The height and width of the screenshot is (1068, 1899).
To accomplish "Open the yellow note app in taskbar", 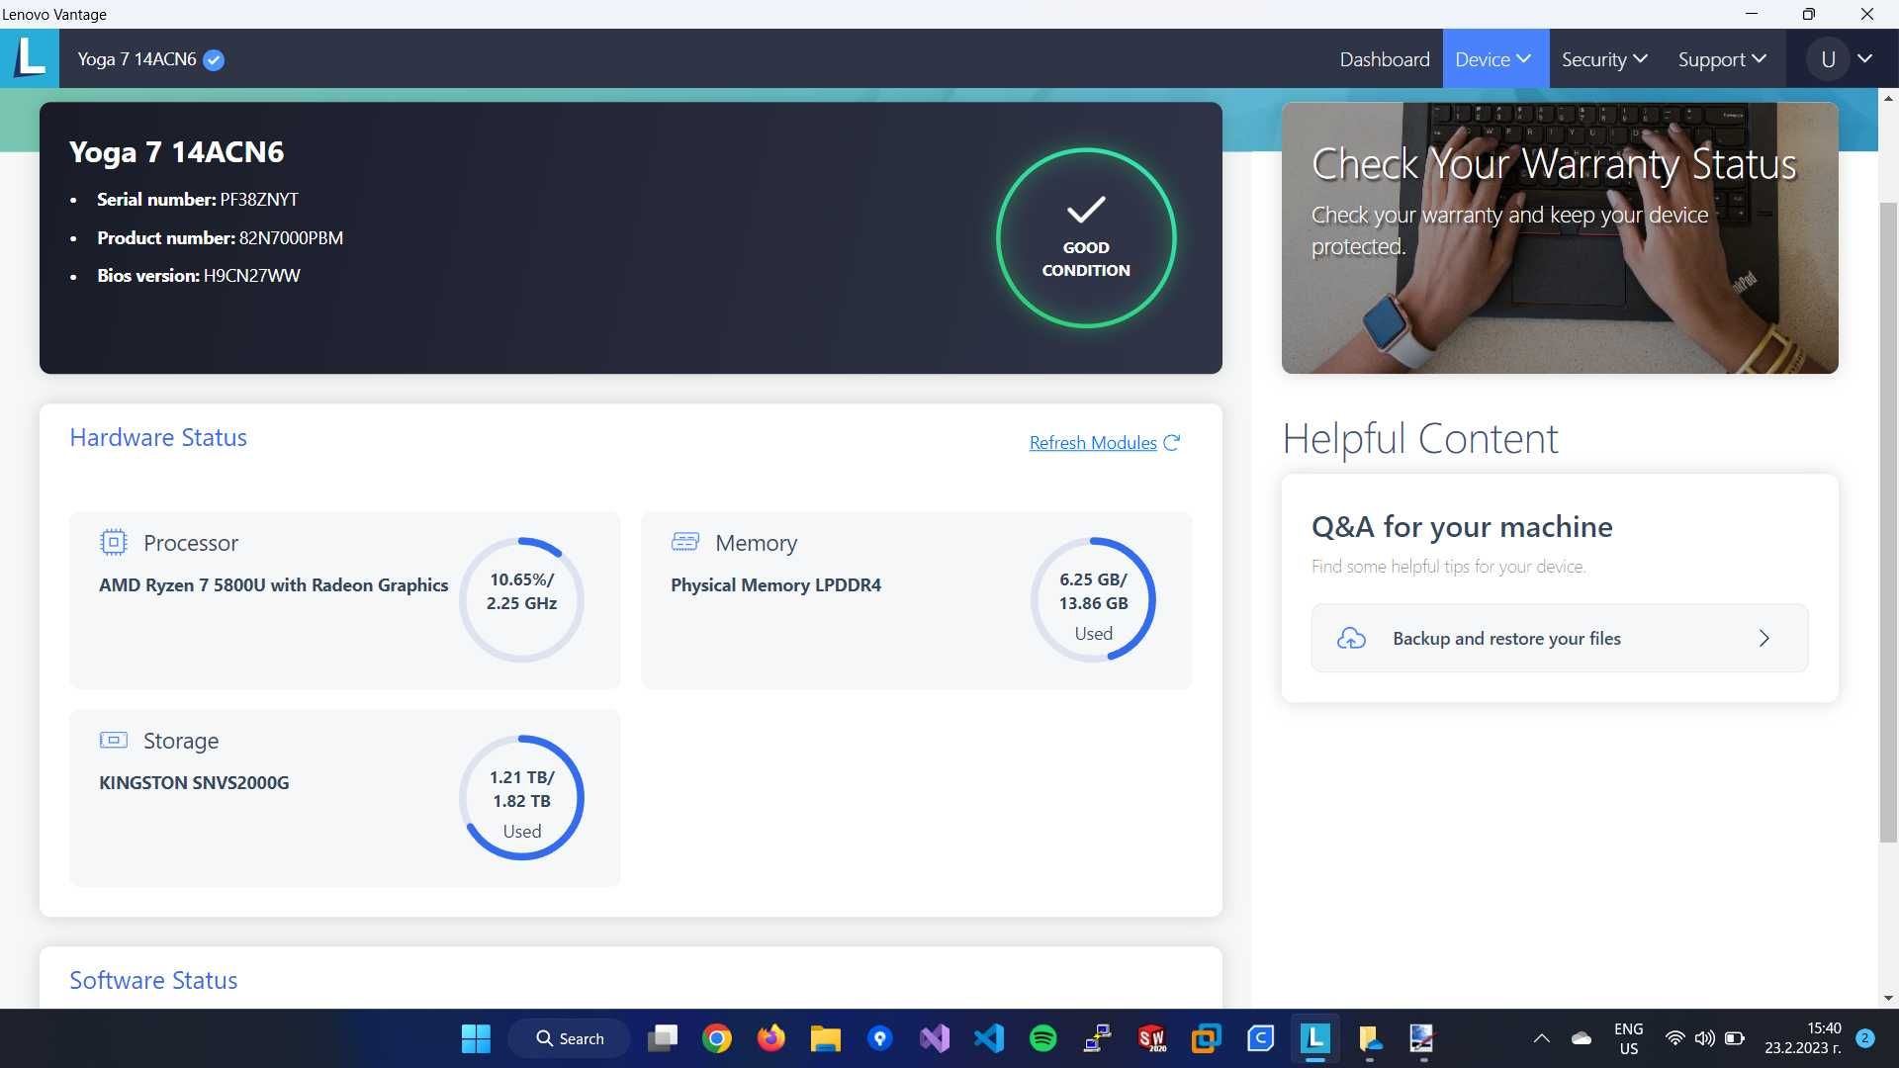I will point(1370,1038).
